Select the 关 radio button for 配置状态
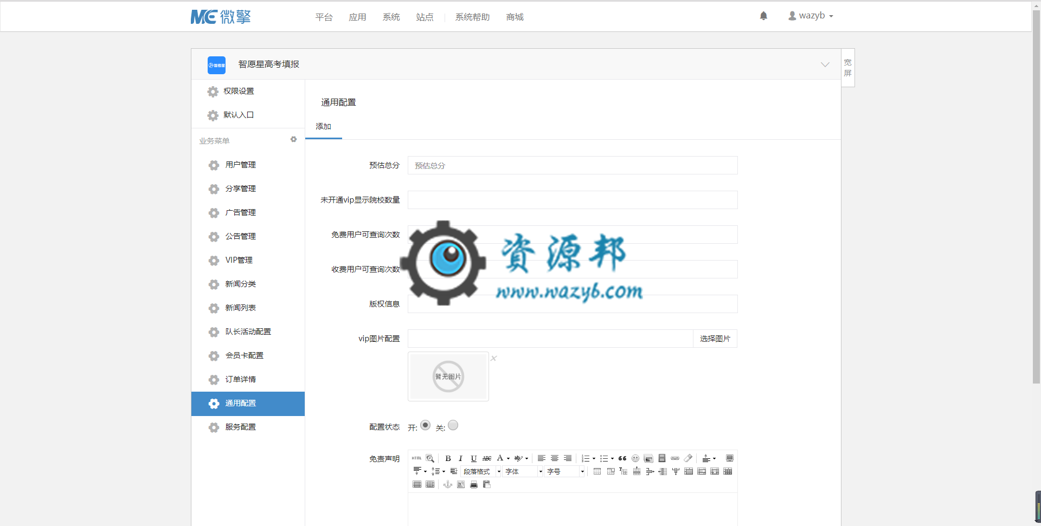This screenshot has width=1041, height=526. coord(453,425)
